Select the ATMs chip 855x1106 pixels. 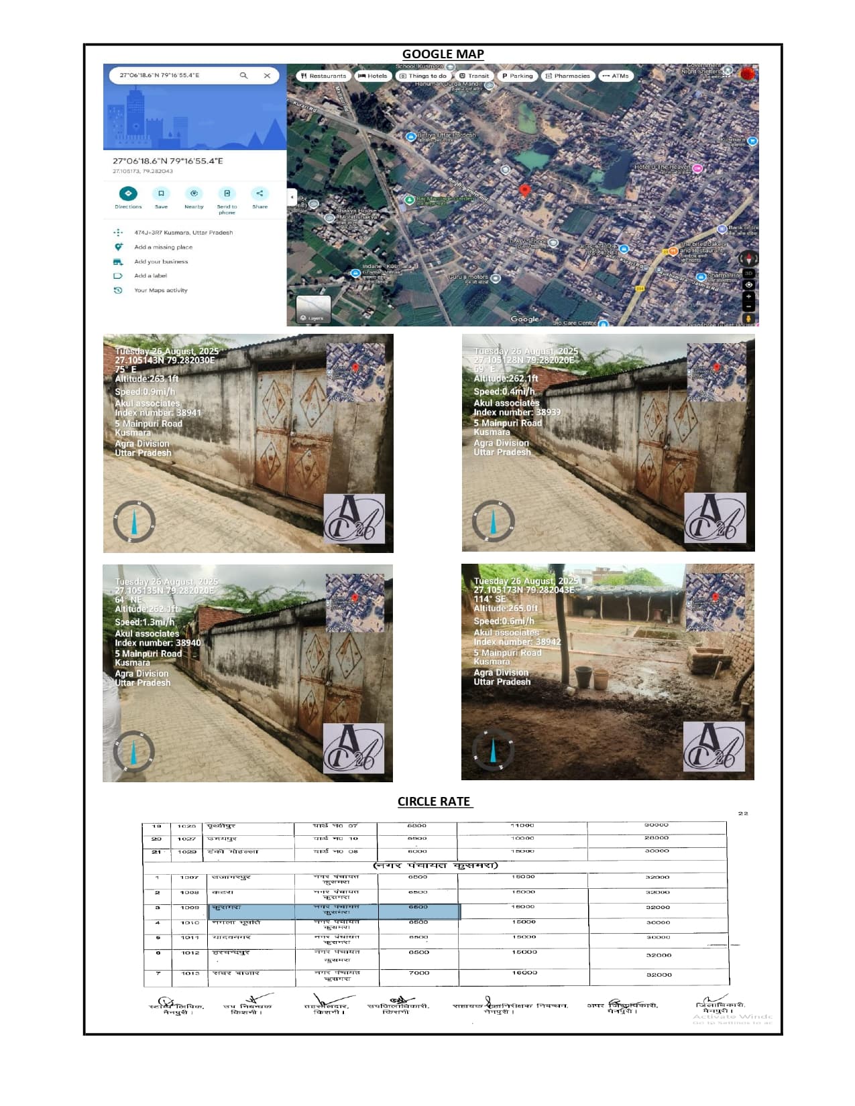pyautogui.click(x=616, y=76)
